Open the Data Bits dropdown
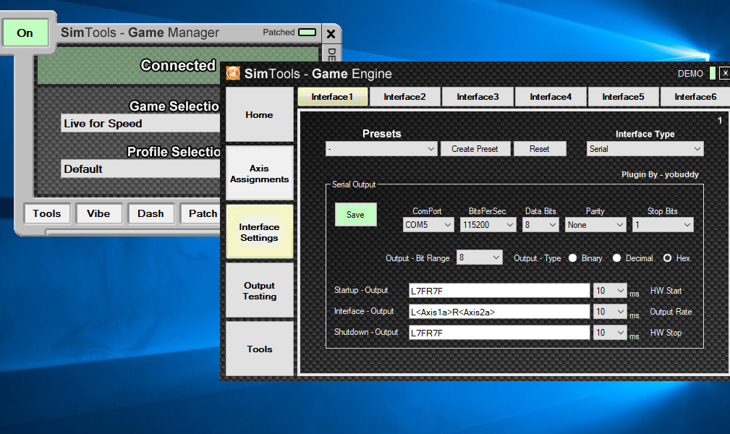This screenshot has height=434, width=730. point(540,225)
